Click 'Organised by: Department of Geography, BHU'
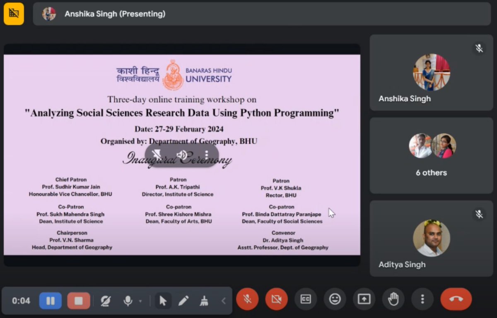 [179, 141]
